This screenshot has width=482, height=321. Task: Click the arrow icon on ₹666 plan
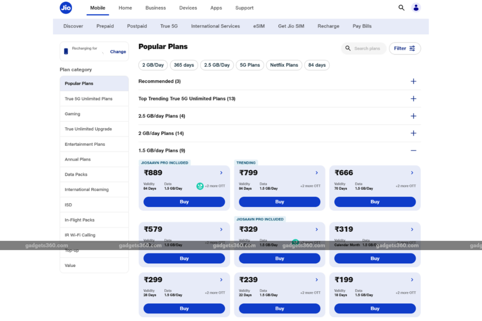click(412, 173)
